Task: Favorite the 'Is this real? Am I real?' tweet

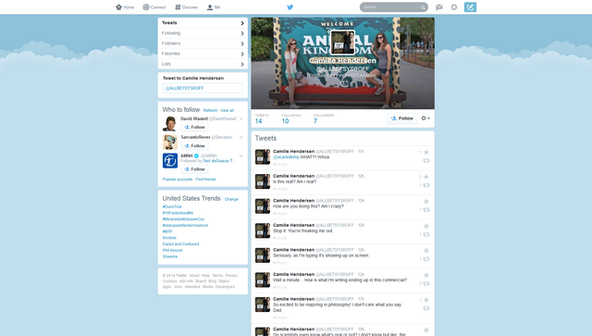Action: point(426,177)
